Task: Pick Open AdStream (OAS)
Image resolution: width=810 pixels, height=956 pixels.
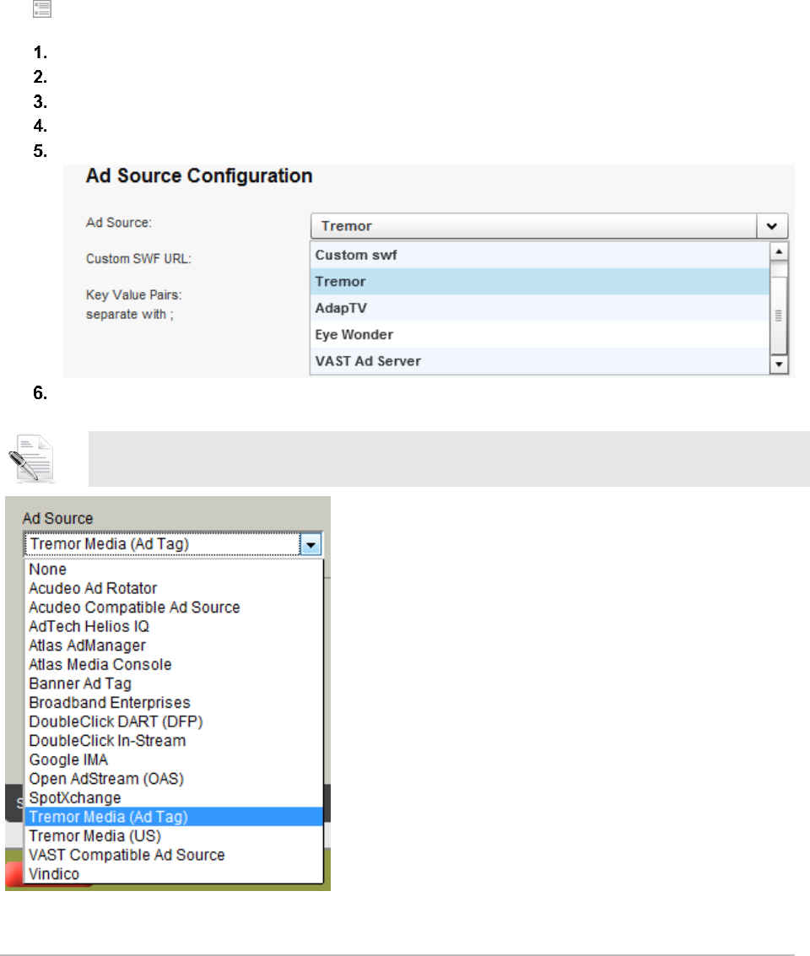Action: coord(174,779)
